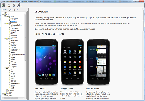Viewport: 145px width, 101px height.
Task: Open the Devices and Displays topic
Action: 16,25
